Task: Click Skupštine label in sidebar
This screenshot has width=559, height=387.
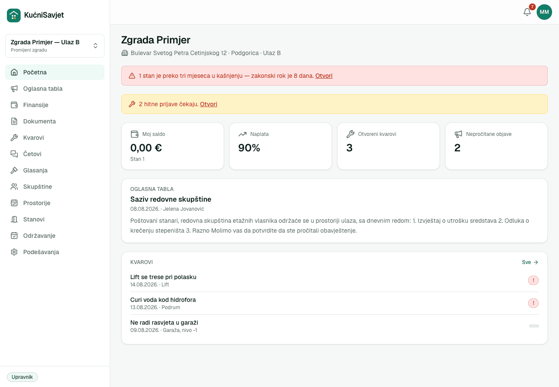Action: click(x=37, y=187)
